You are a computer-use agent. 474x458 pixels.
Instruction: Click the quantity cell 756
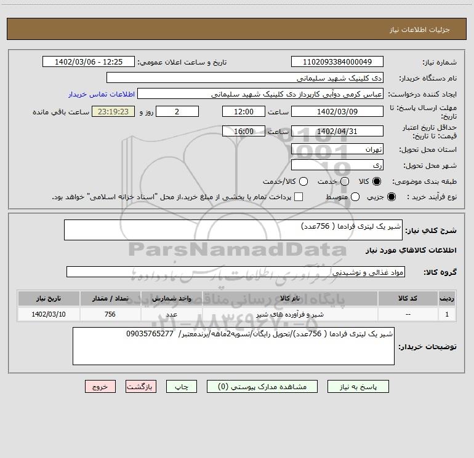click(110, 314)
